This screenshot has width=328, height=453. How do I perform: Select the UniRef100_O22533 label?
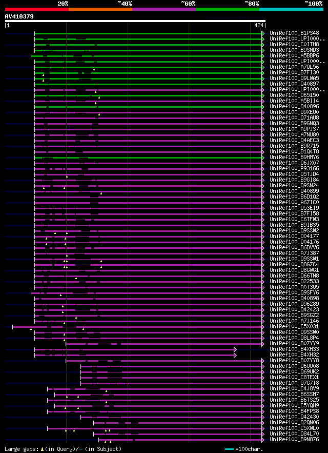point(294,282)
